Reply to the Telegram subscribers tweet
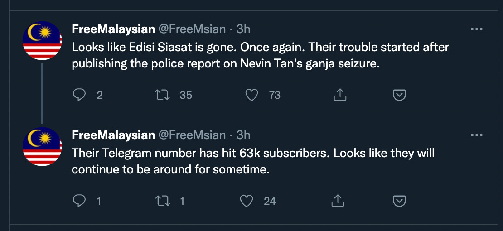The width and height of the screenshot is (503, 231). pos(80,201)
